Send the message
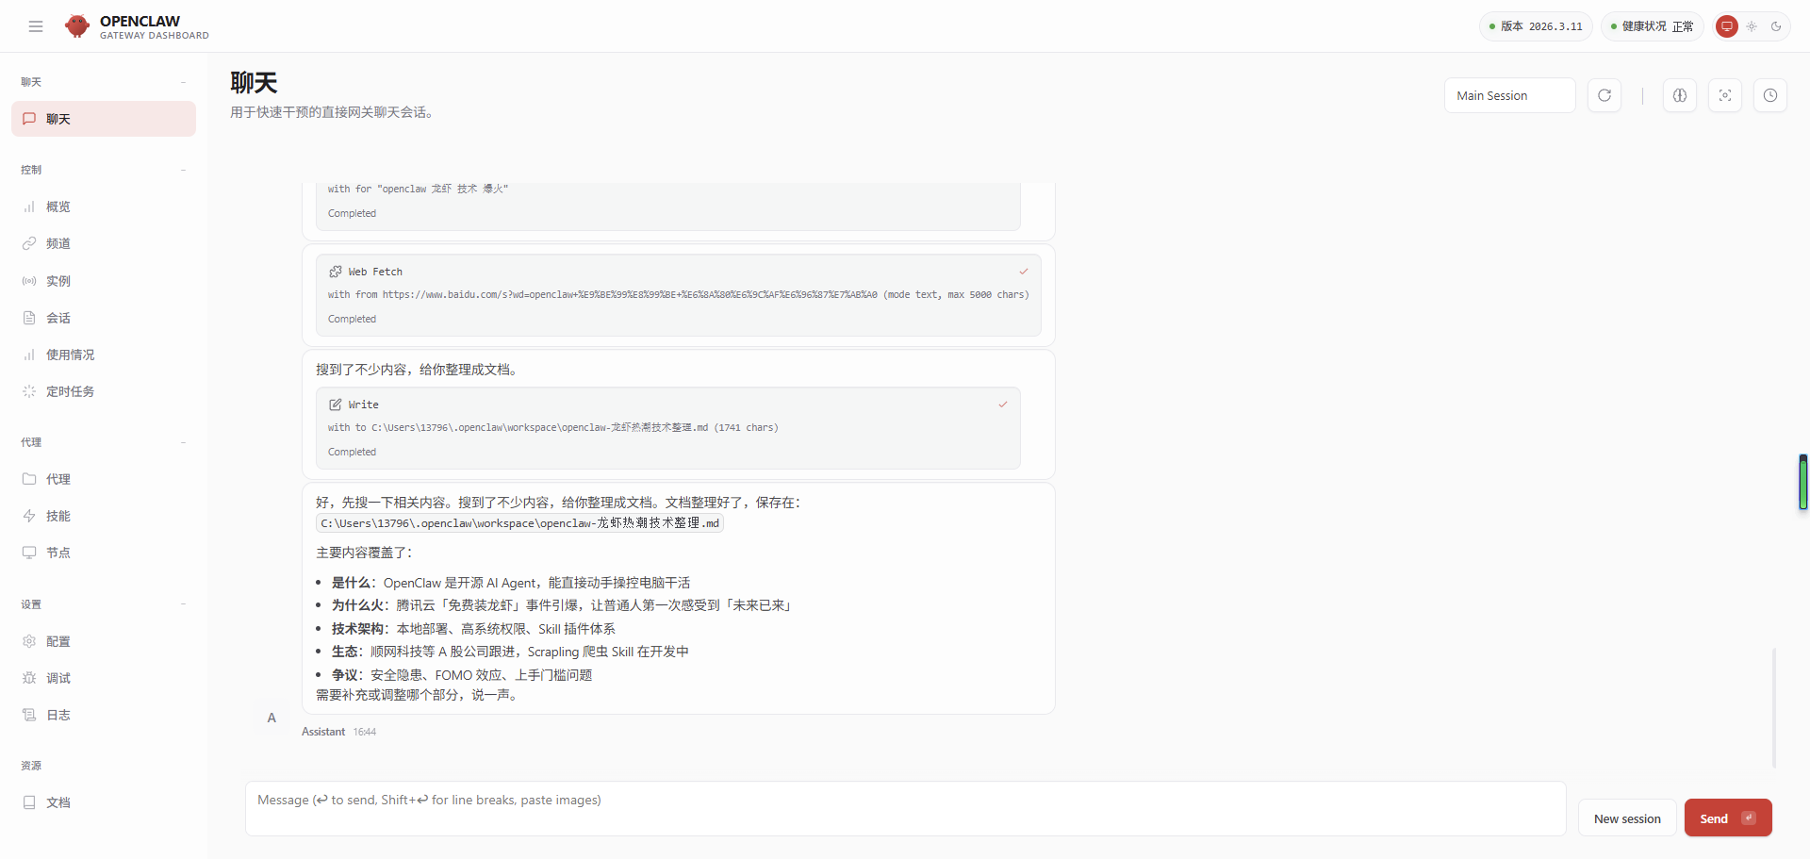Image resolution: width=1810 pixels, height=859 pixels. (x=1728, y=818)
